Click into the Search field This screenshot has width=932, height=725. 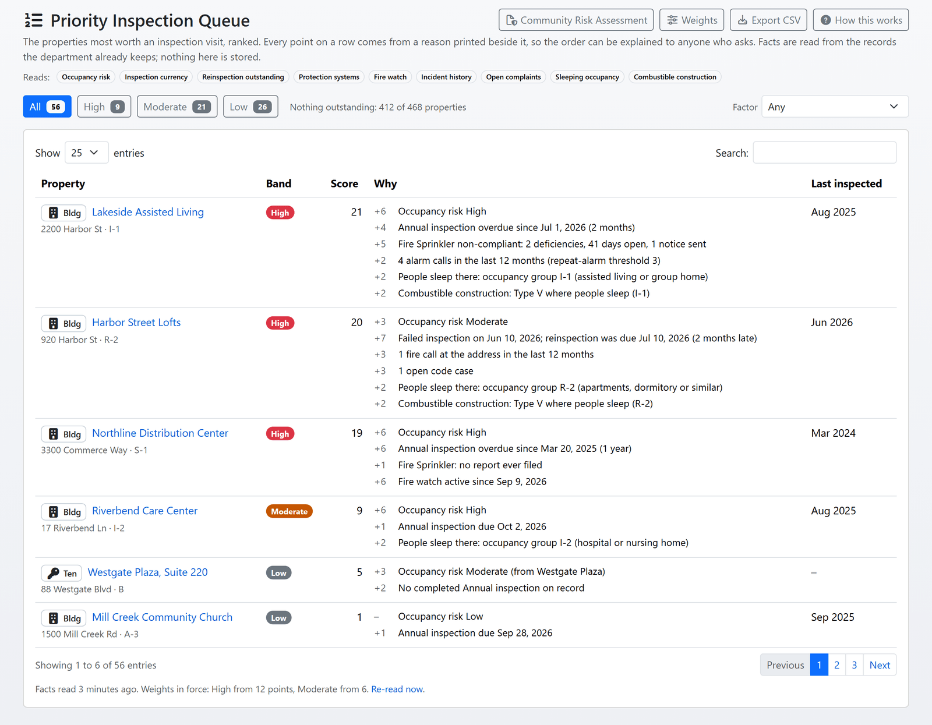[824, 153]
